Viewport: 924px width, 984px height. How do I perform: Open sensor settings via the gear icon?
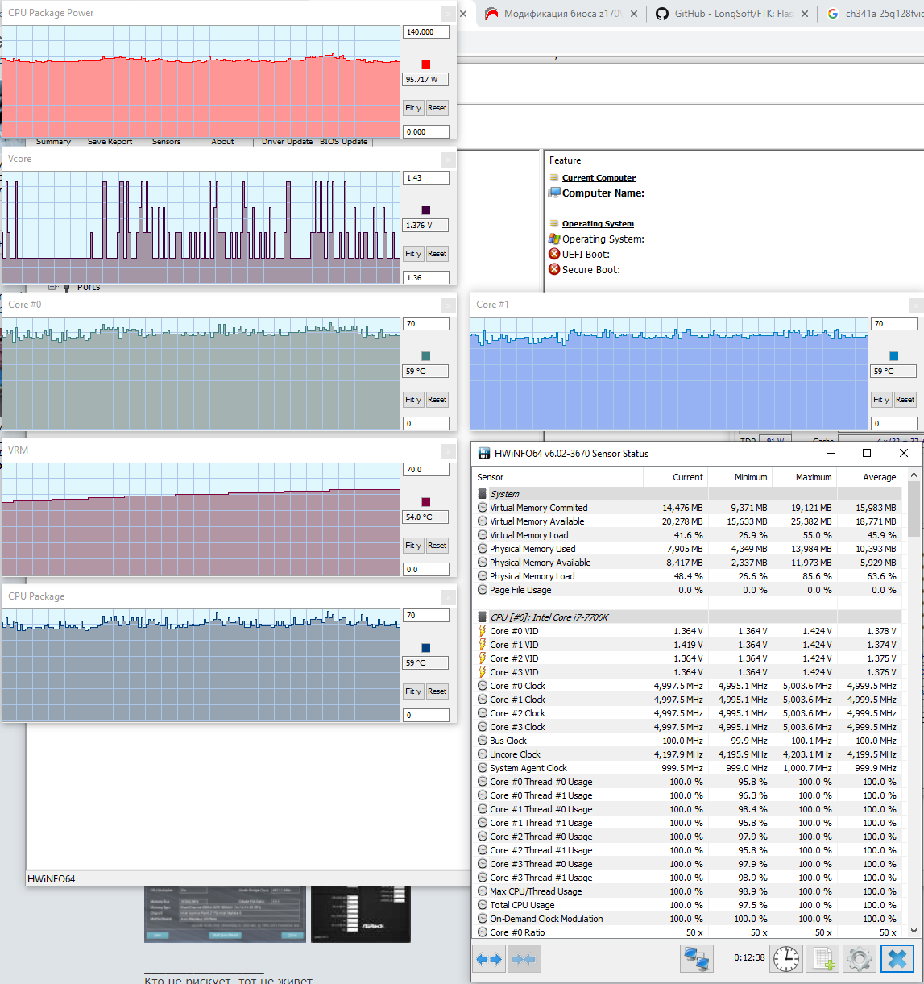coord(859,959)
